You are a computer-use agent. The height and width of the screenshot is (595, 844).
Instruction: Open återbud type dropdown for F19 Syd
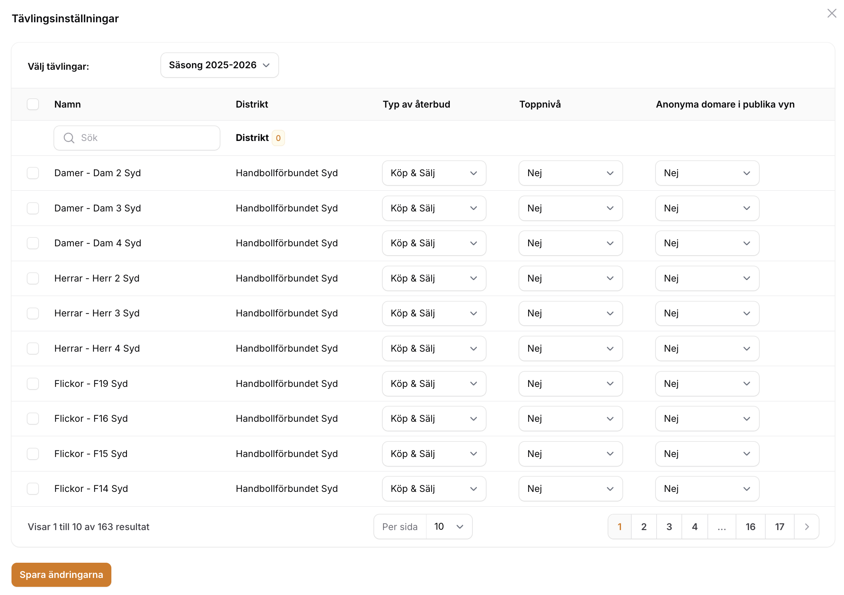(434, 384)
